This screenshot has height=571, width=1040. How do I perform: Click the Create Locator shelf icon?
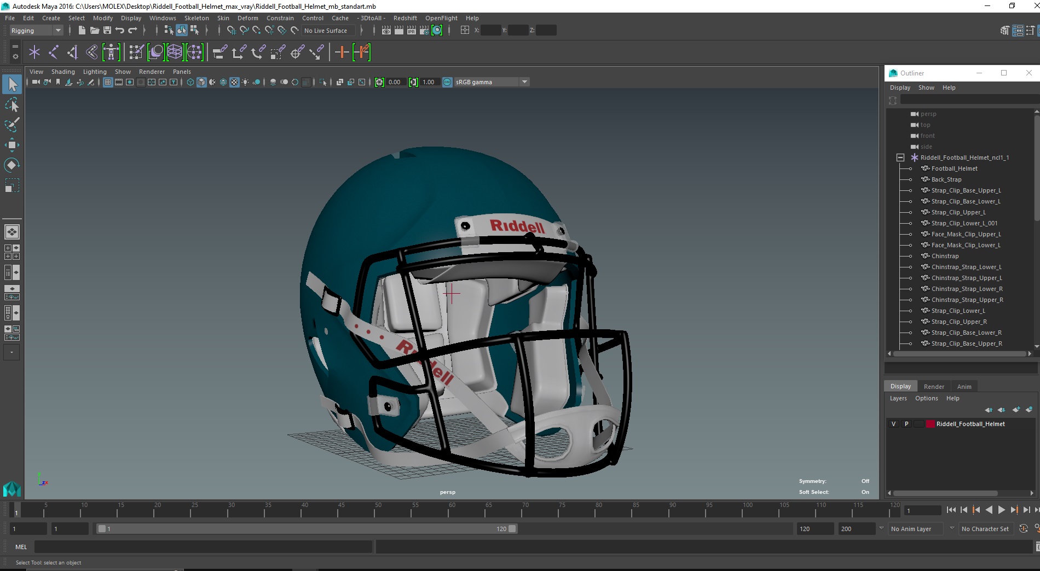point(34,53)
